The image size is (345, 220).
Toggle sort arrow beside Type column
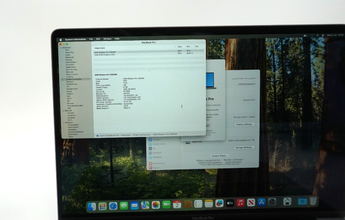175,46
